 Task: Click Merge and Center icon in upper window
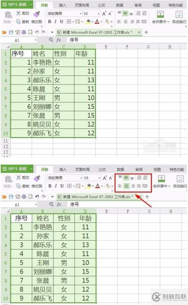(x=160, y=14)
